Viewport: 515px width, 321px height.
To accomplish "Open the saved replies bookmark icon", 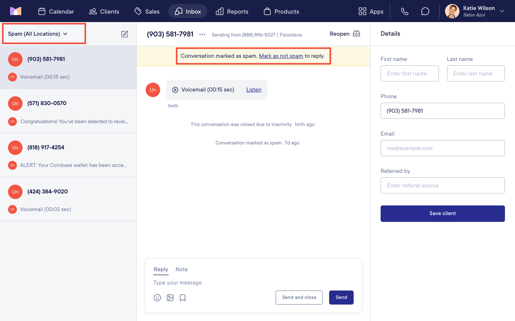I will coord(183,298).
